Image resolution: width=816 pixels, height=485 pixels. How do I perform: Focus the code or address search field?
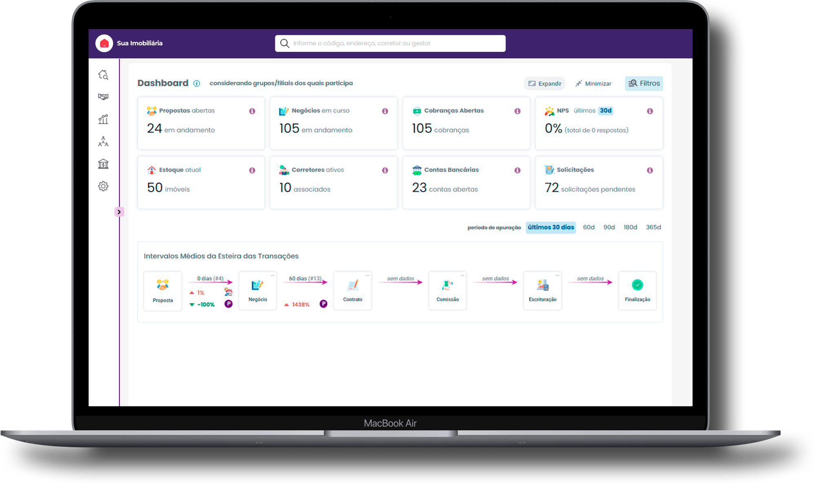point(390,43)
